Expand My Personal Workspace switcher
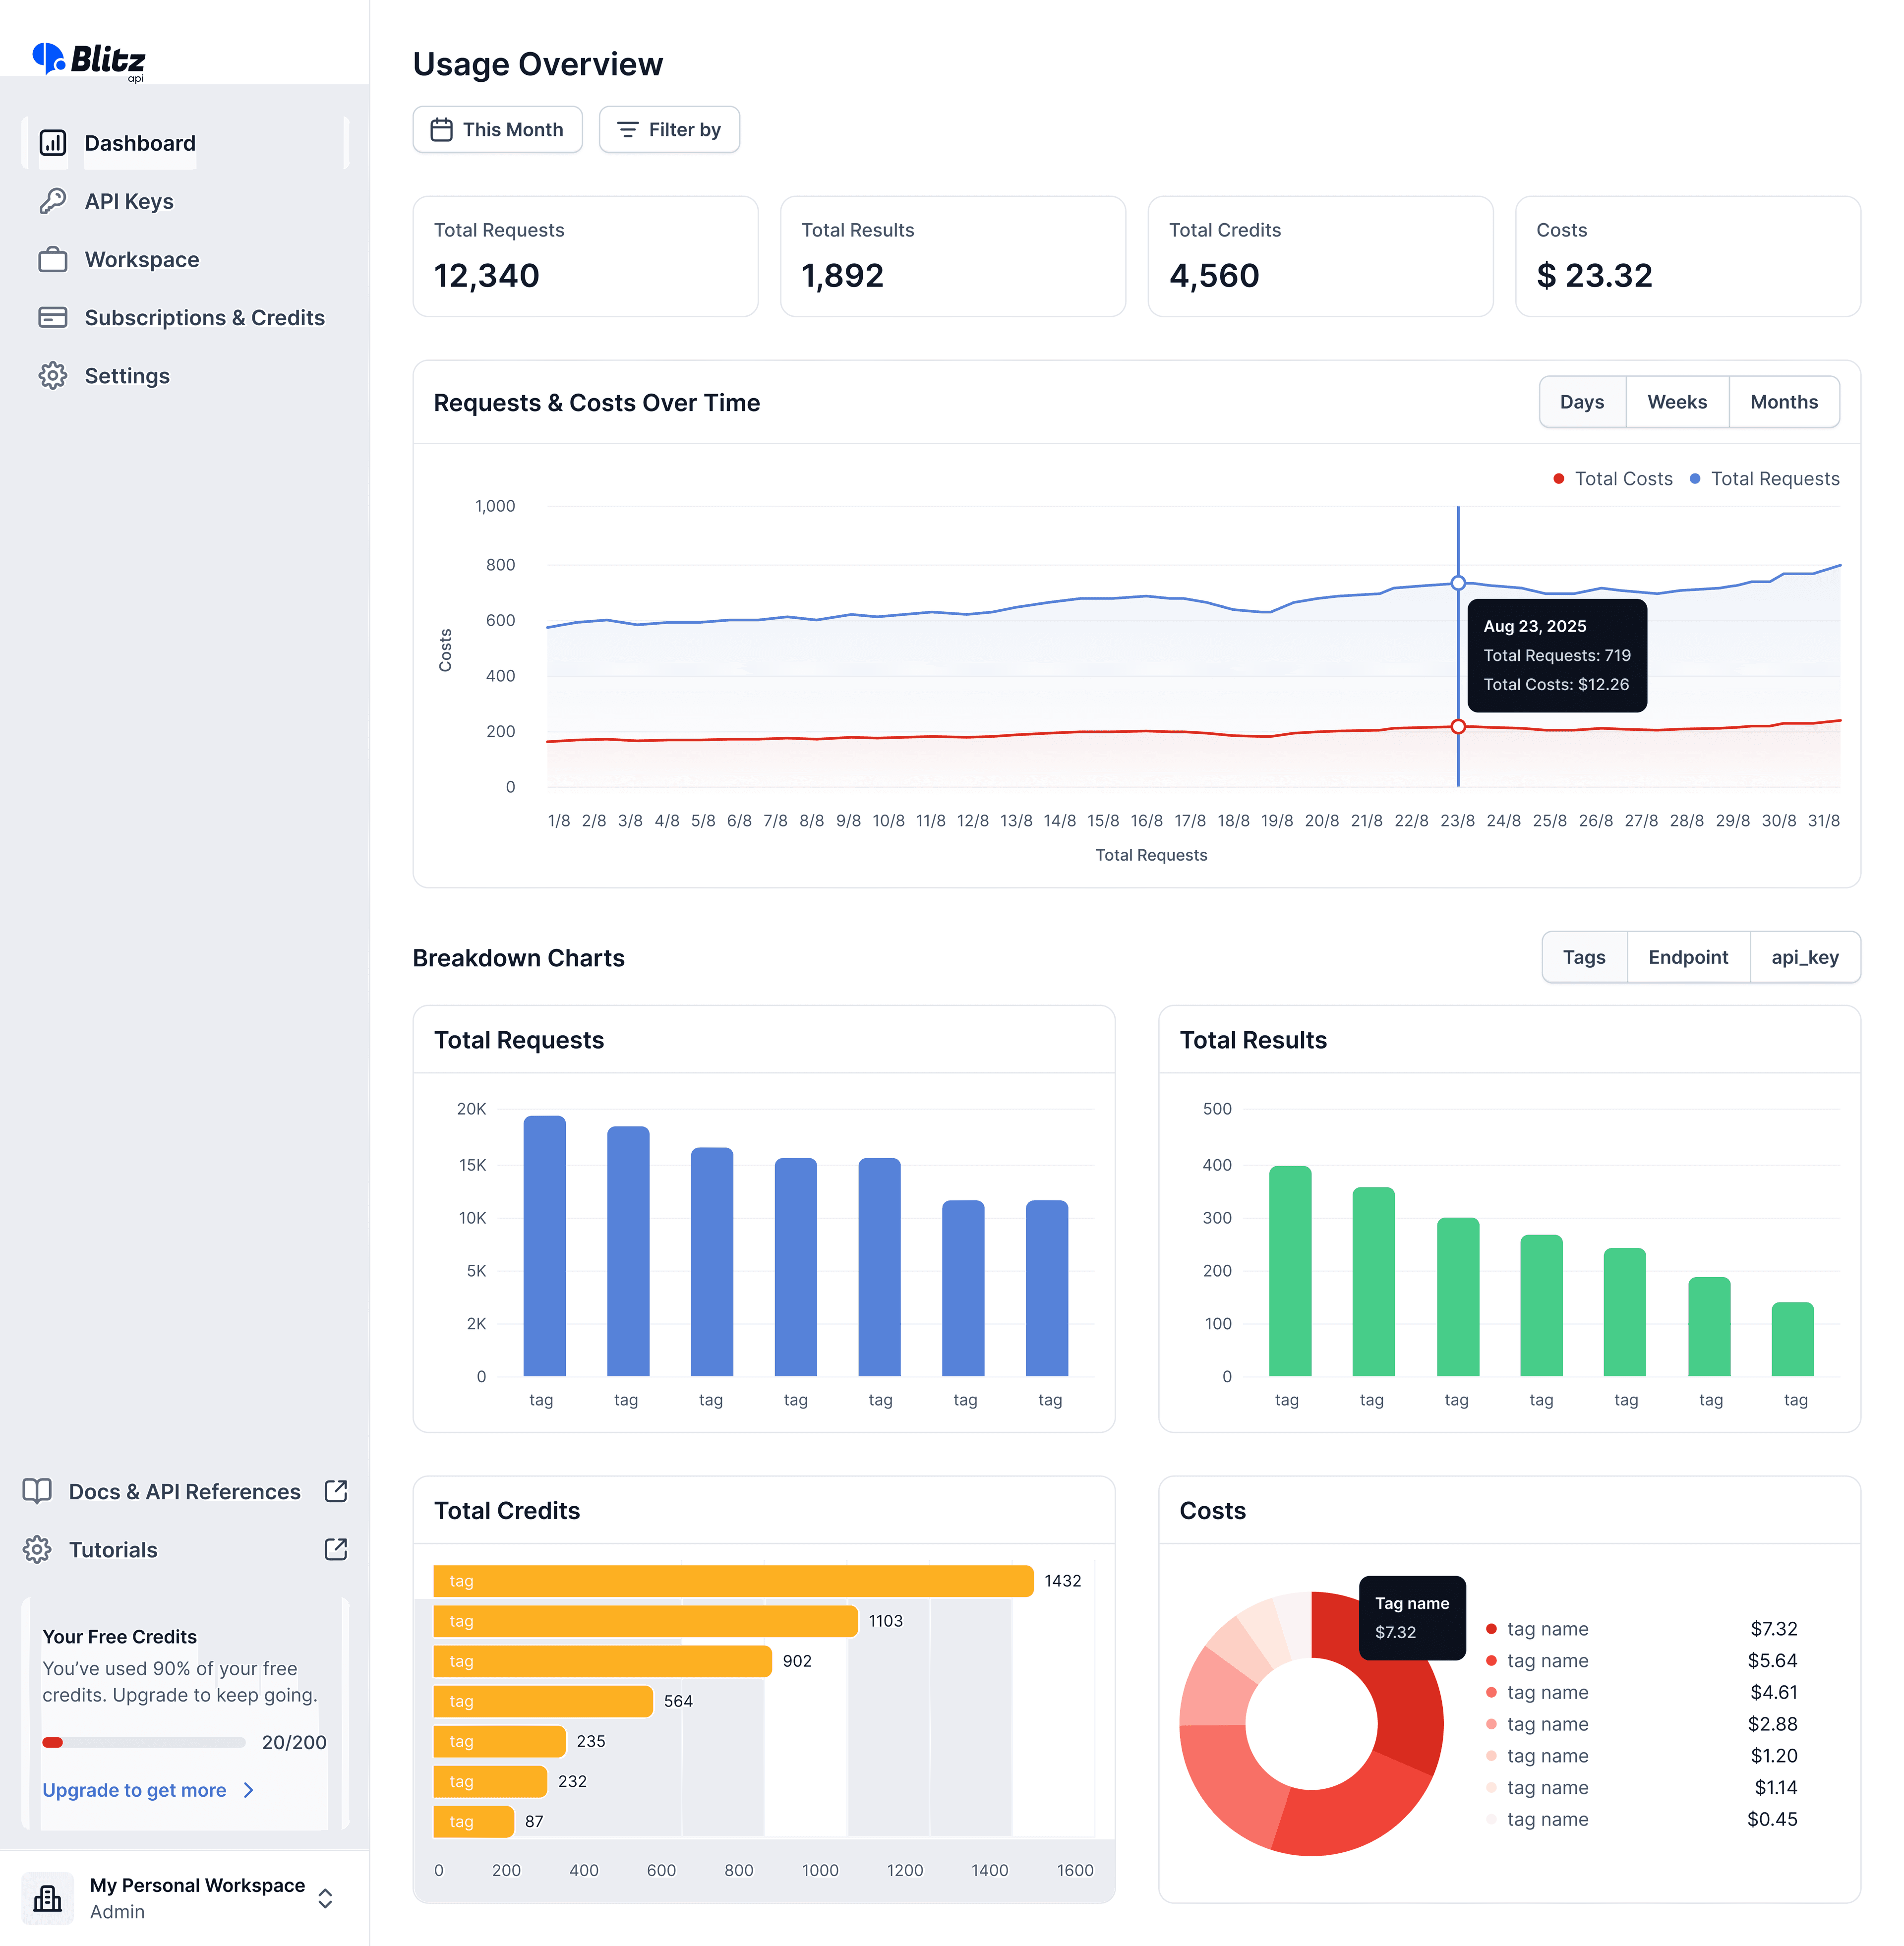1904x1946 pixels. click(x=325, y=1898)
